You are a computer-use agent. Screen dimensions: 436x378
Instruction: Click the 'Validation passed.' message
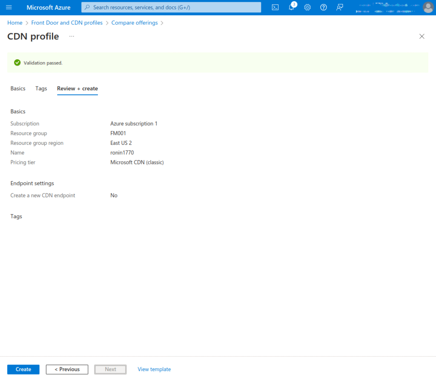click(x=43, y=63)
